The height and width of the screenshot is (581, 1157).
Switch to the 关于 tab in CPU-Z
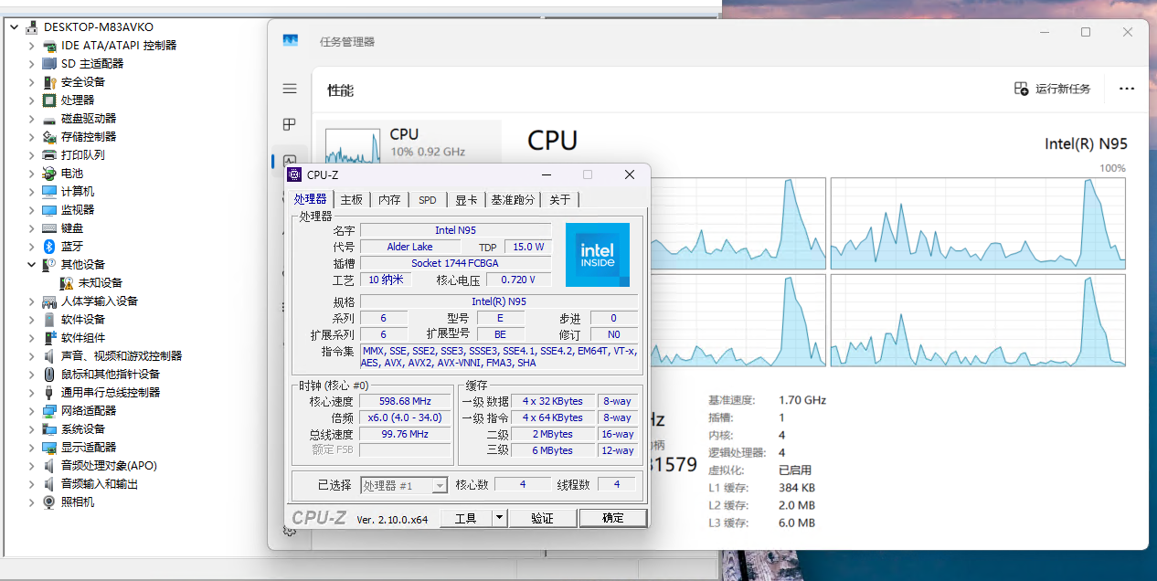point(560,200)
